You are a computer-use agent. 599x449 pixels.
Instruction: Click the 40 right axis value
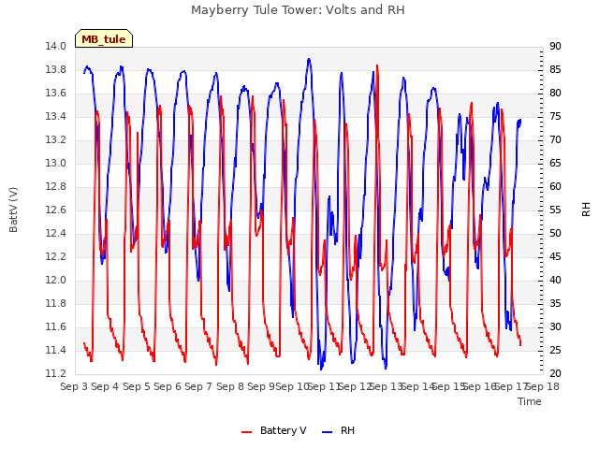click(x=555, y=281)
